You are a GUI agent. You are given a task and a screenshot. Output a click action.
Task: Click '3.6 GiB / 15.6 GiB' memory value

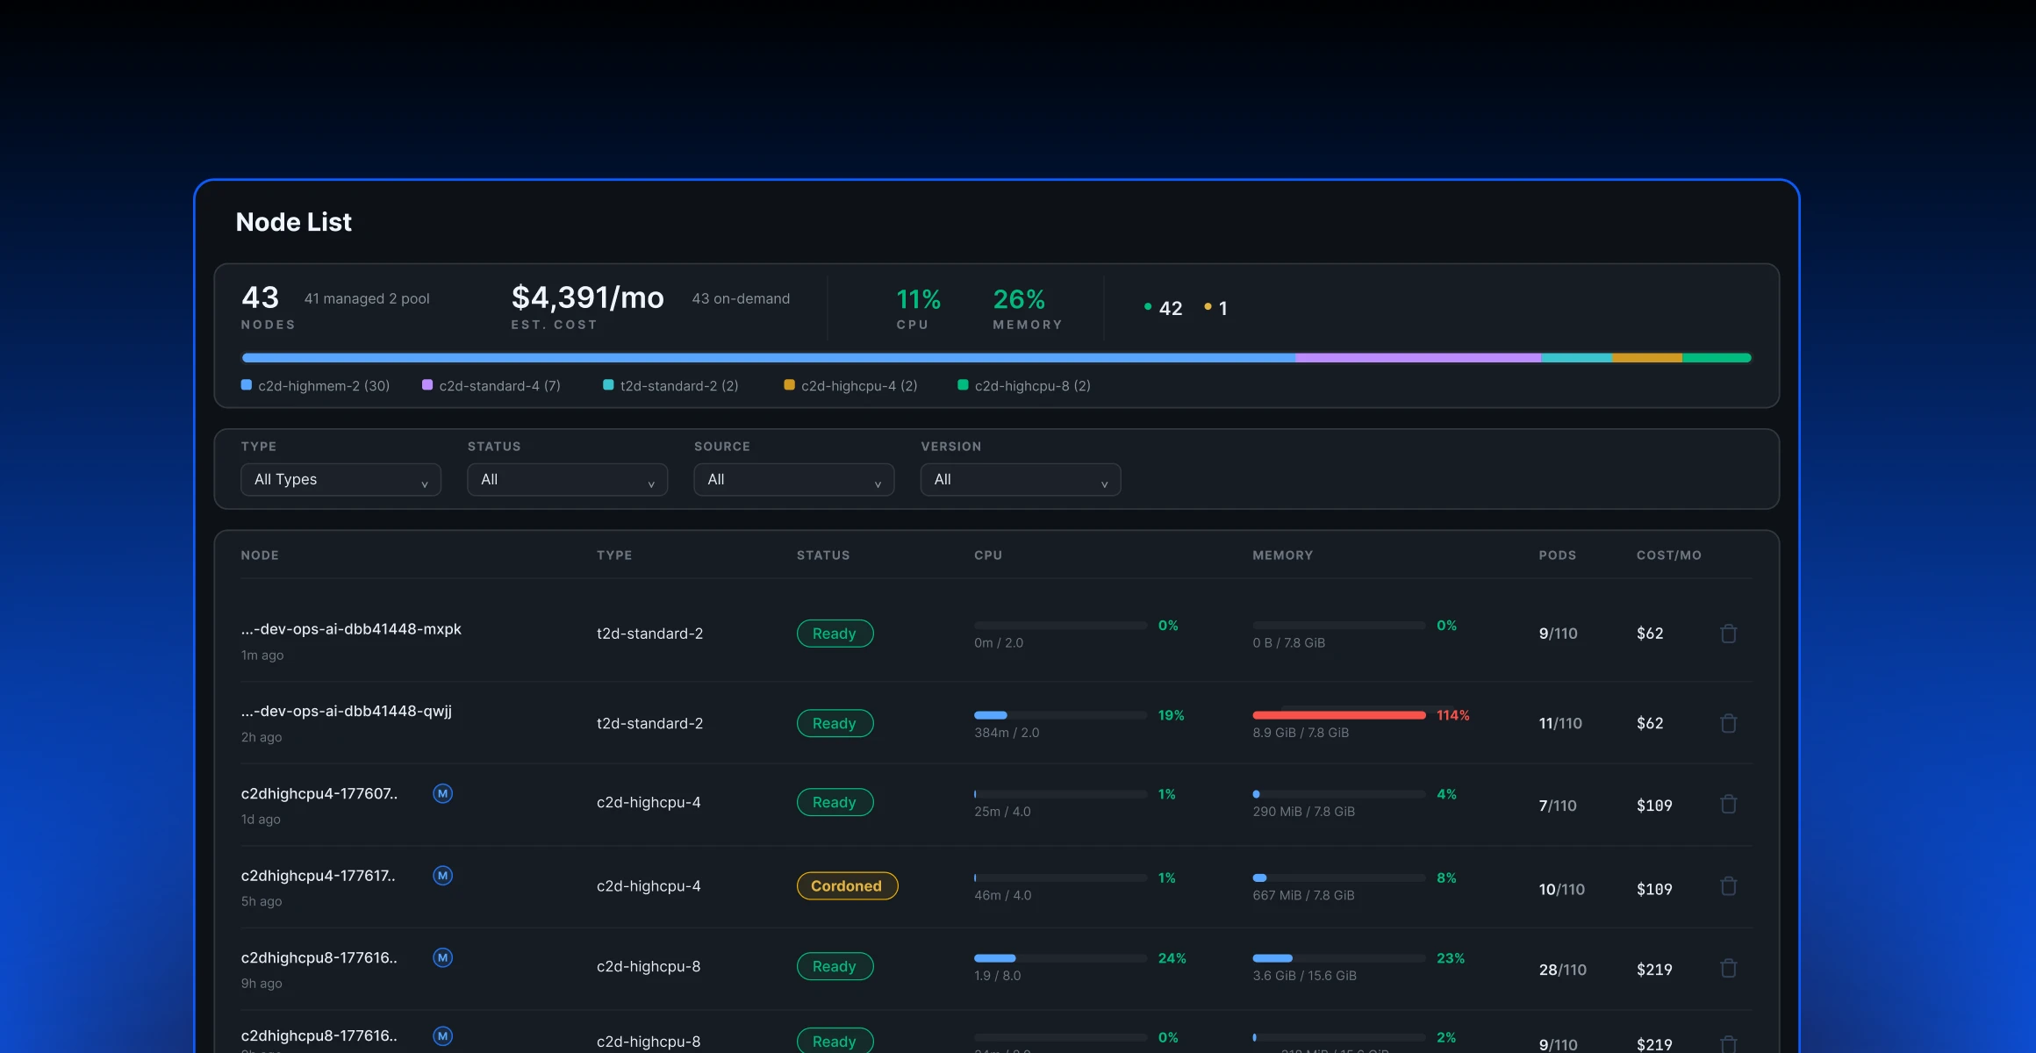point(1304,976)
